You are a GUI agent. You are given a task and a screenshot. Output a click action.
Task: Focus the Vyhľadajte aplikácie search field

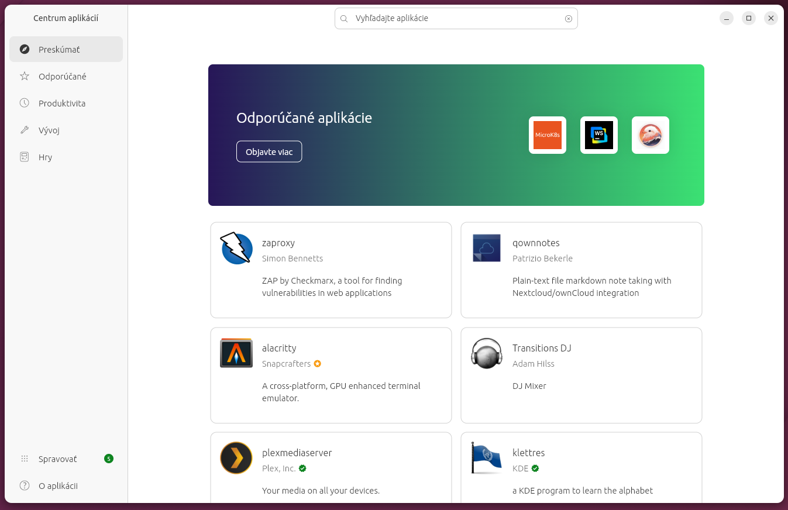click(x=456, y=19)
